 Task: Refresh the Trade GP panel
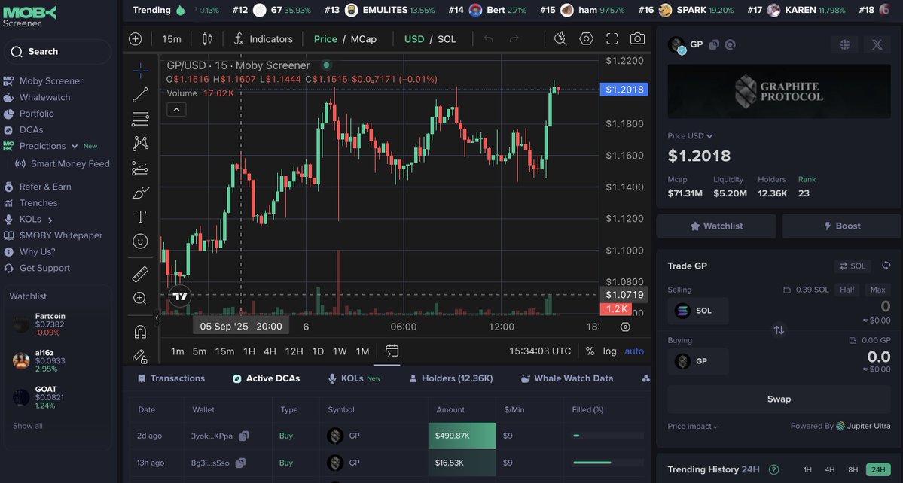tap(886, 265)
